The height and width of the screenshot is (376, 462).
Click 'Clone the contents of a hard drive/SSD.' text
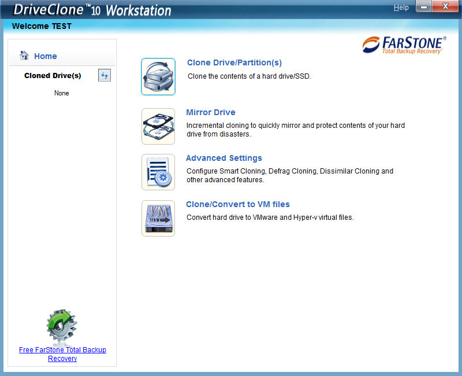(x=249, y=76)
